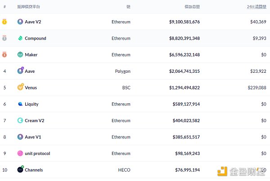Viewport: 270px width, 181px height.
Task: Open the Cream V2 platform name
Action: tap(35, 120)
